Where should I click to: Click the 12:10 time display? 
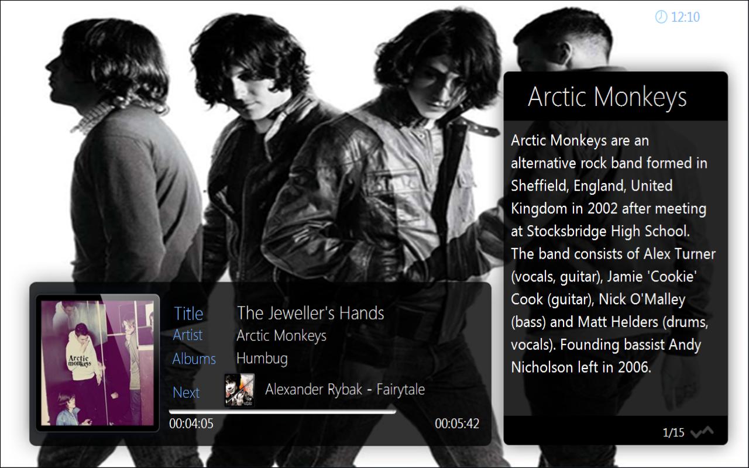click(x=685, y=17)
